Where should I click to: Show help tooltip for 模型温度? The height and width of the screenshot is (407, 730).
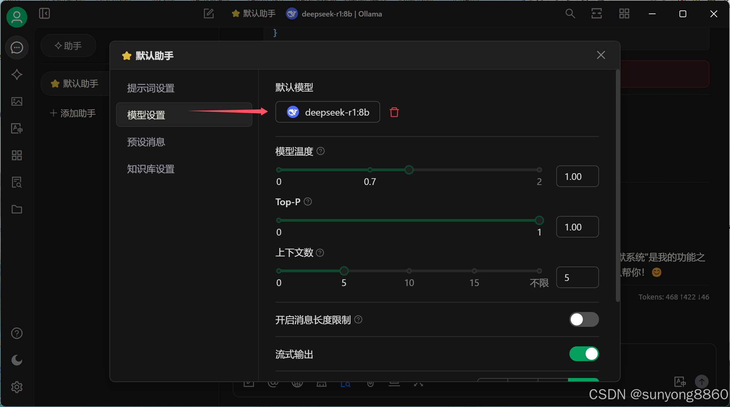click(x=321, y=151)
